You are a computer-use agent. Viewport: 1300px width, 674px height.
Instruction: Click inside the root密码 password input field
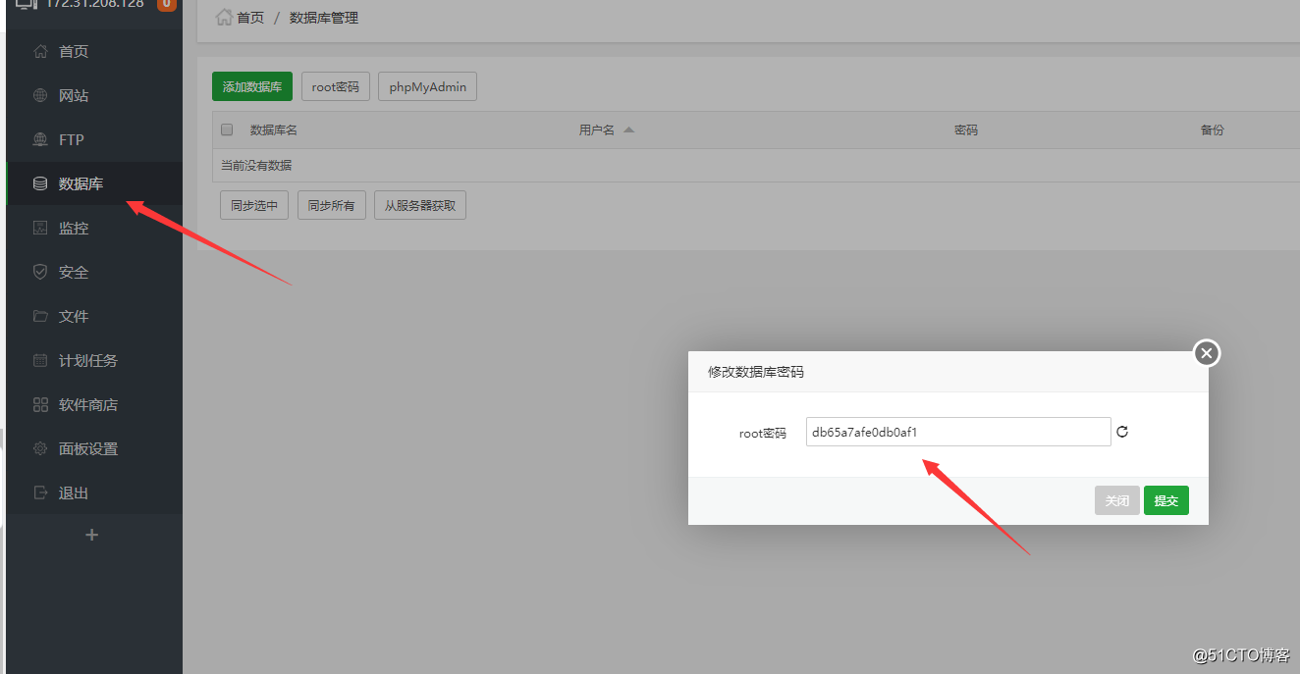pyautogui.click(x=957, y=432)
